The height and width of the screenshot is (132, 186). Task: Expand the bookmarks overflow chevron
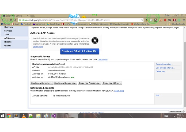[x=165, y=24]
